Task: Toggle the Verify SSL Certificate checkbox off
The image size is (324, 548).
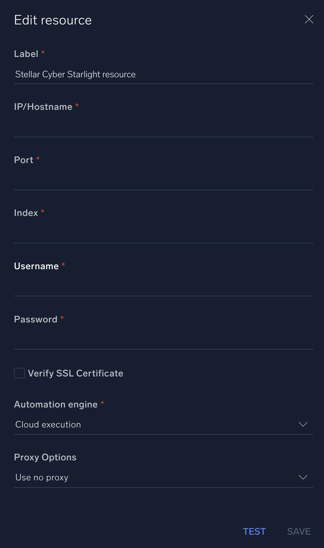Action: click(19, 373)
